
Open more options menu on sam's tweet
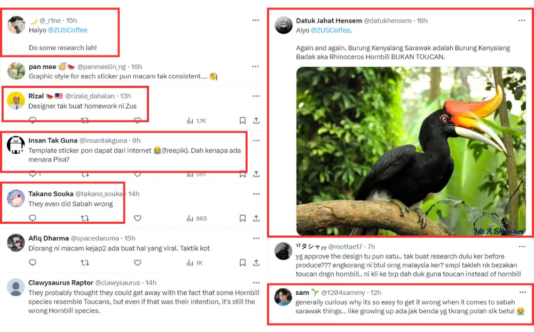[x=522, y=293]
